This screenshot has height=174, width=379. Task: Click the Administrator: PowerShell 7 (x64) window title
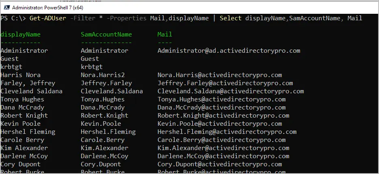click(x=48, y=8)
